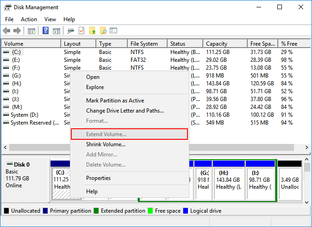Screen dimensions: 312x227
Task: Open Help via the blue question mark icon
Action: point(46,31)
